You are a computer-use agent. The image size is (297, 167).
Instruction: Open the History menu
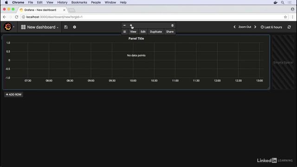(x=62, y=2)
